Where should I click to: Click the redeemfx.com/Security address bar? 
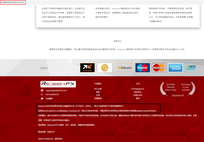(x=13, y=2)
